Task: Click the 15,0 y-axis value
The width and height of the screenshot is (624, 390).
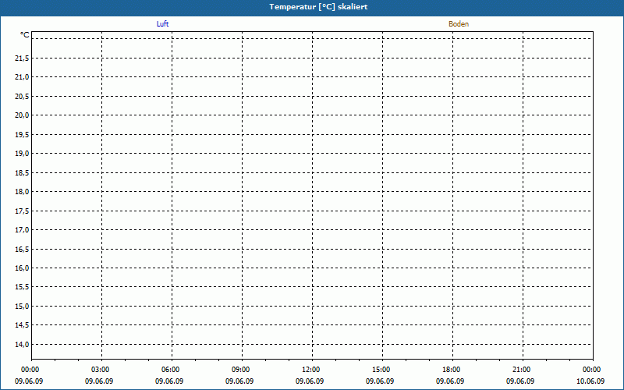Action: click(22, 307)
